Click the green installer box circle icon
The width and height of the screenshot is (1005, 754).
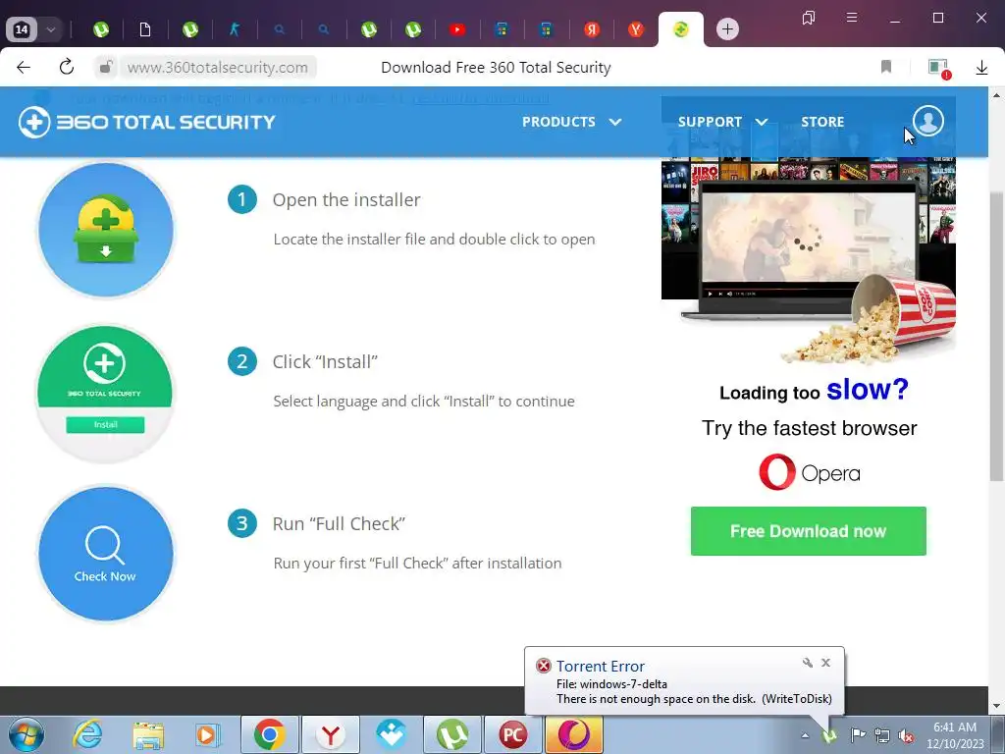tap(106, 230)
